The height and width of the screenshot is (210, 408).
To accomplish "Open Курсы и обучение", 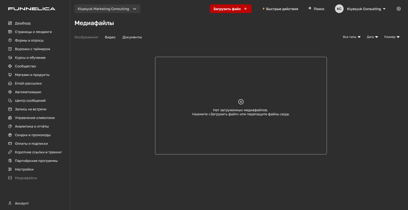I will pyautogui.click(x=30, y=58).
